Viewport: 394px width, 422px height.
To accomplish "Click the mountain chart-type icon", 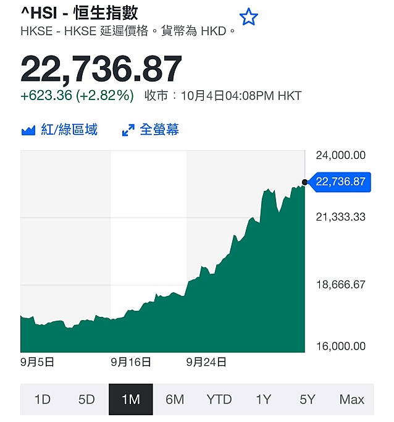I will pos(28,130).
